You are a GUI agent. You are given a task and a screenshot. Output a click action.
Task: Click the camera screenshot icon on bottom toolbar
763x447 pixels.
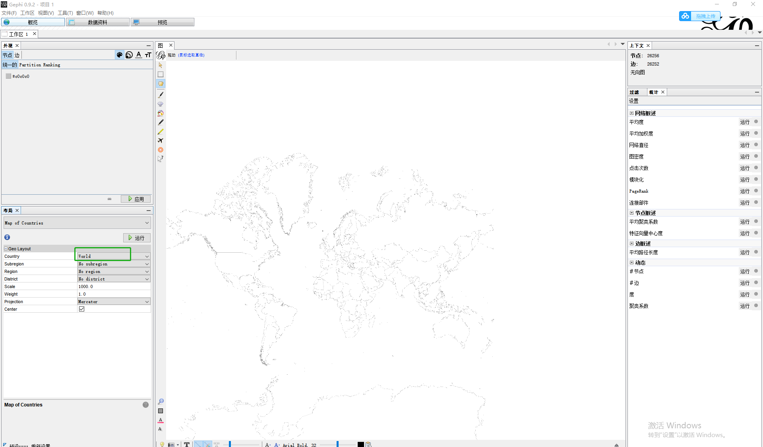pyautogui.click(x=171, y=444)
